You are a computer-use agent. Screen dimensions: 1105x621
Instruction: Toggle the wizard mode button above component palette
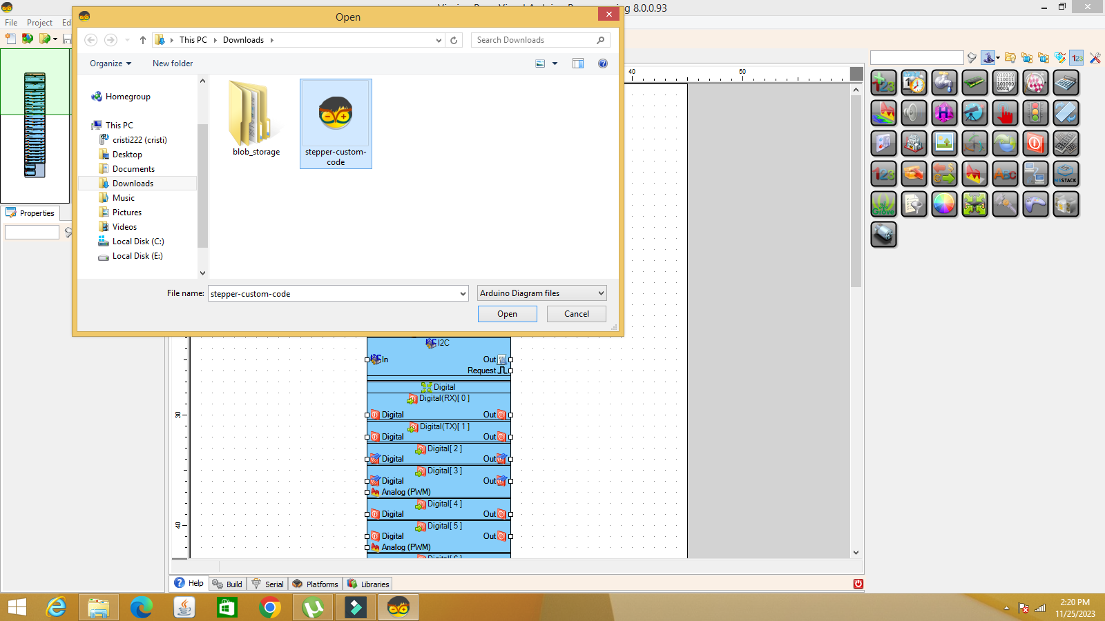[989, 58]
